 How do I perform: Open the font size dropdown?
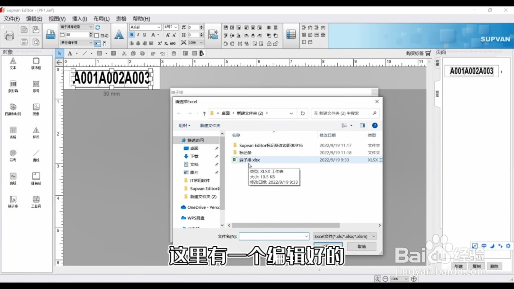click(171, 27)
